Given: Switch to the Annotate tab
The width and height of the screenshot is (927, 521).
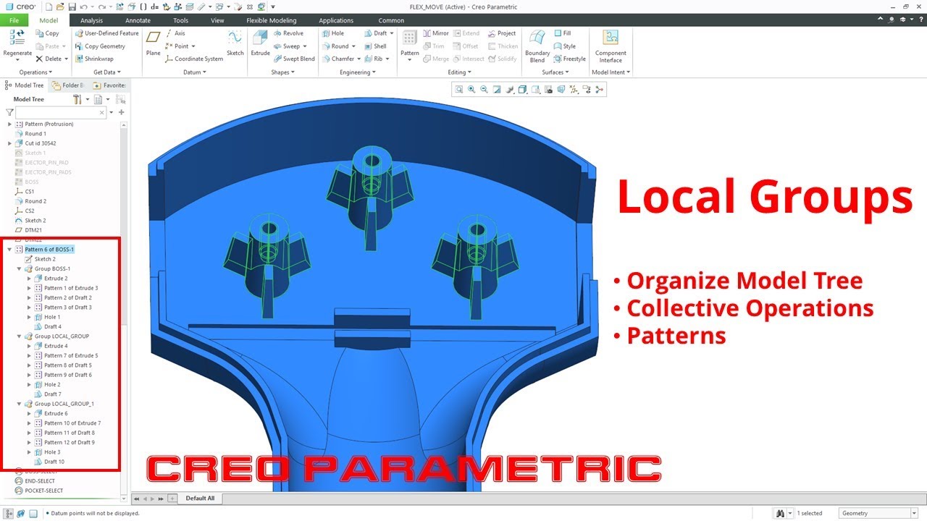Looking at the screenshot, I should pos(138,20).
